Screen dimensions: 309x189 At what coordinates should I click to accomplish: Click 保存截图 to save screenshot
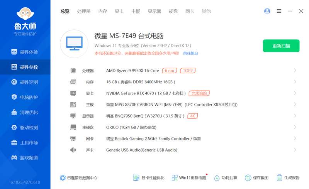[256, 178]
